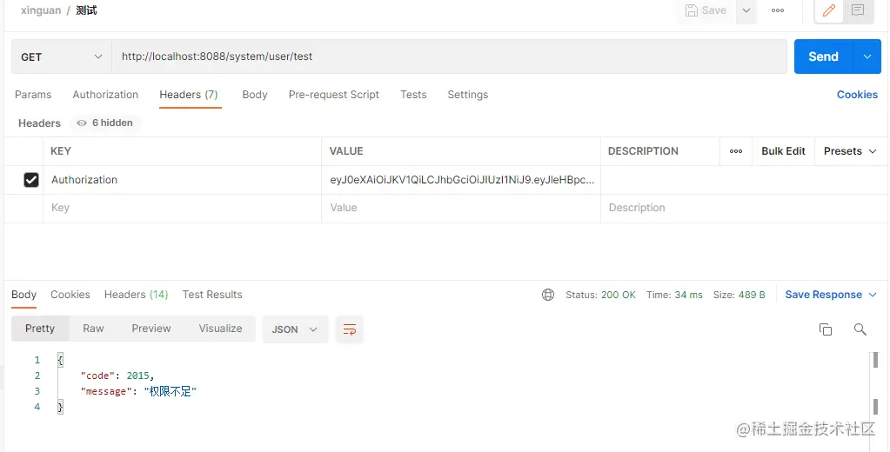The width and height of the screenshot is (890, 452).
Task: Click Bulk Edit
Action: pos(783,151)
